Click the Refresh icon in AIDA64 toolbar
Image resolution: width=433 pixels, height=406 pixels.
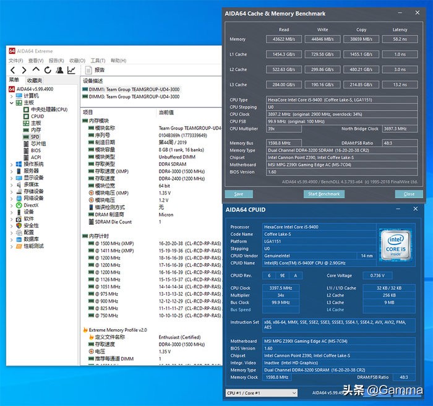[x=48, y=70]
